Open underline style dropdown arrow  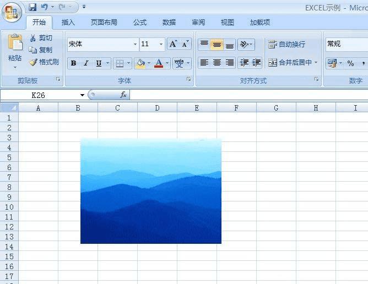pos(107,63)
